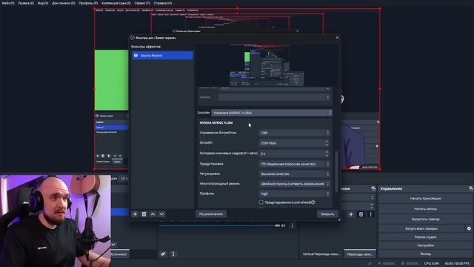Viewport: 474px width, 267px height.
Task: Open the Регулировка tuning dropdown
Action: pos(295,174)
